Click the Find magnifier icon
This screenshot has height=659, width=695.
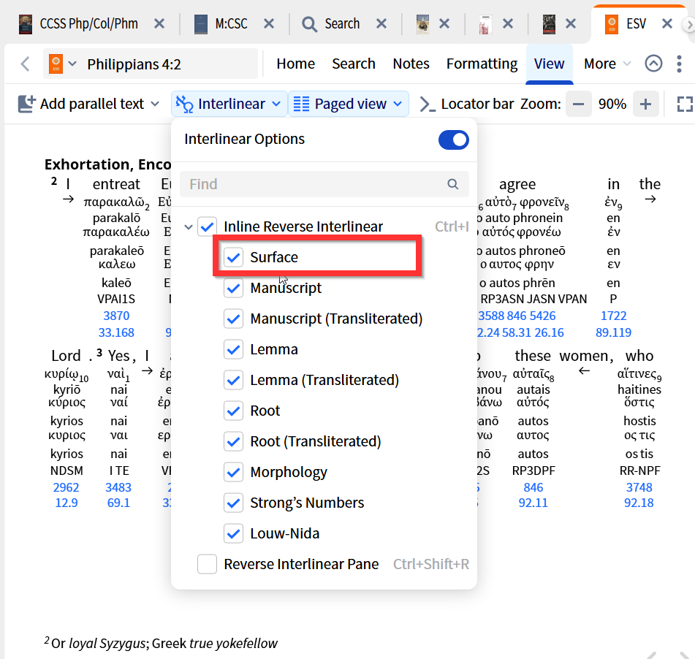(x=452, y=184)
